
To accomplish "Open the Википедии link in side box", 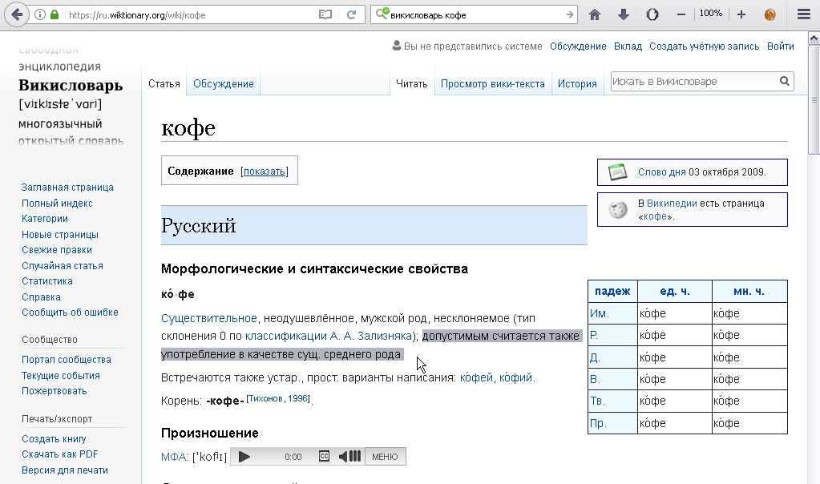I will pos(672,204).
